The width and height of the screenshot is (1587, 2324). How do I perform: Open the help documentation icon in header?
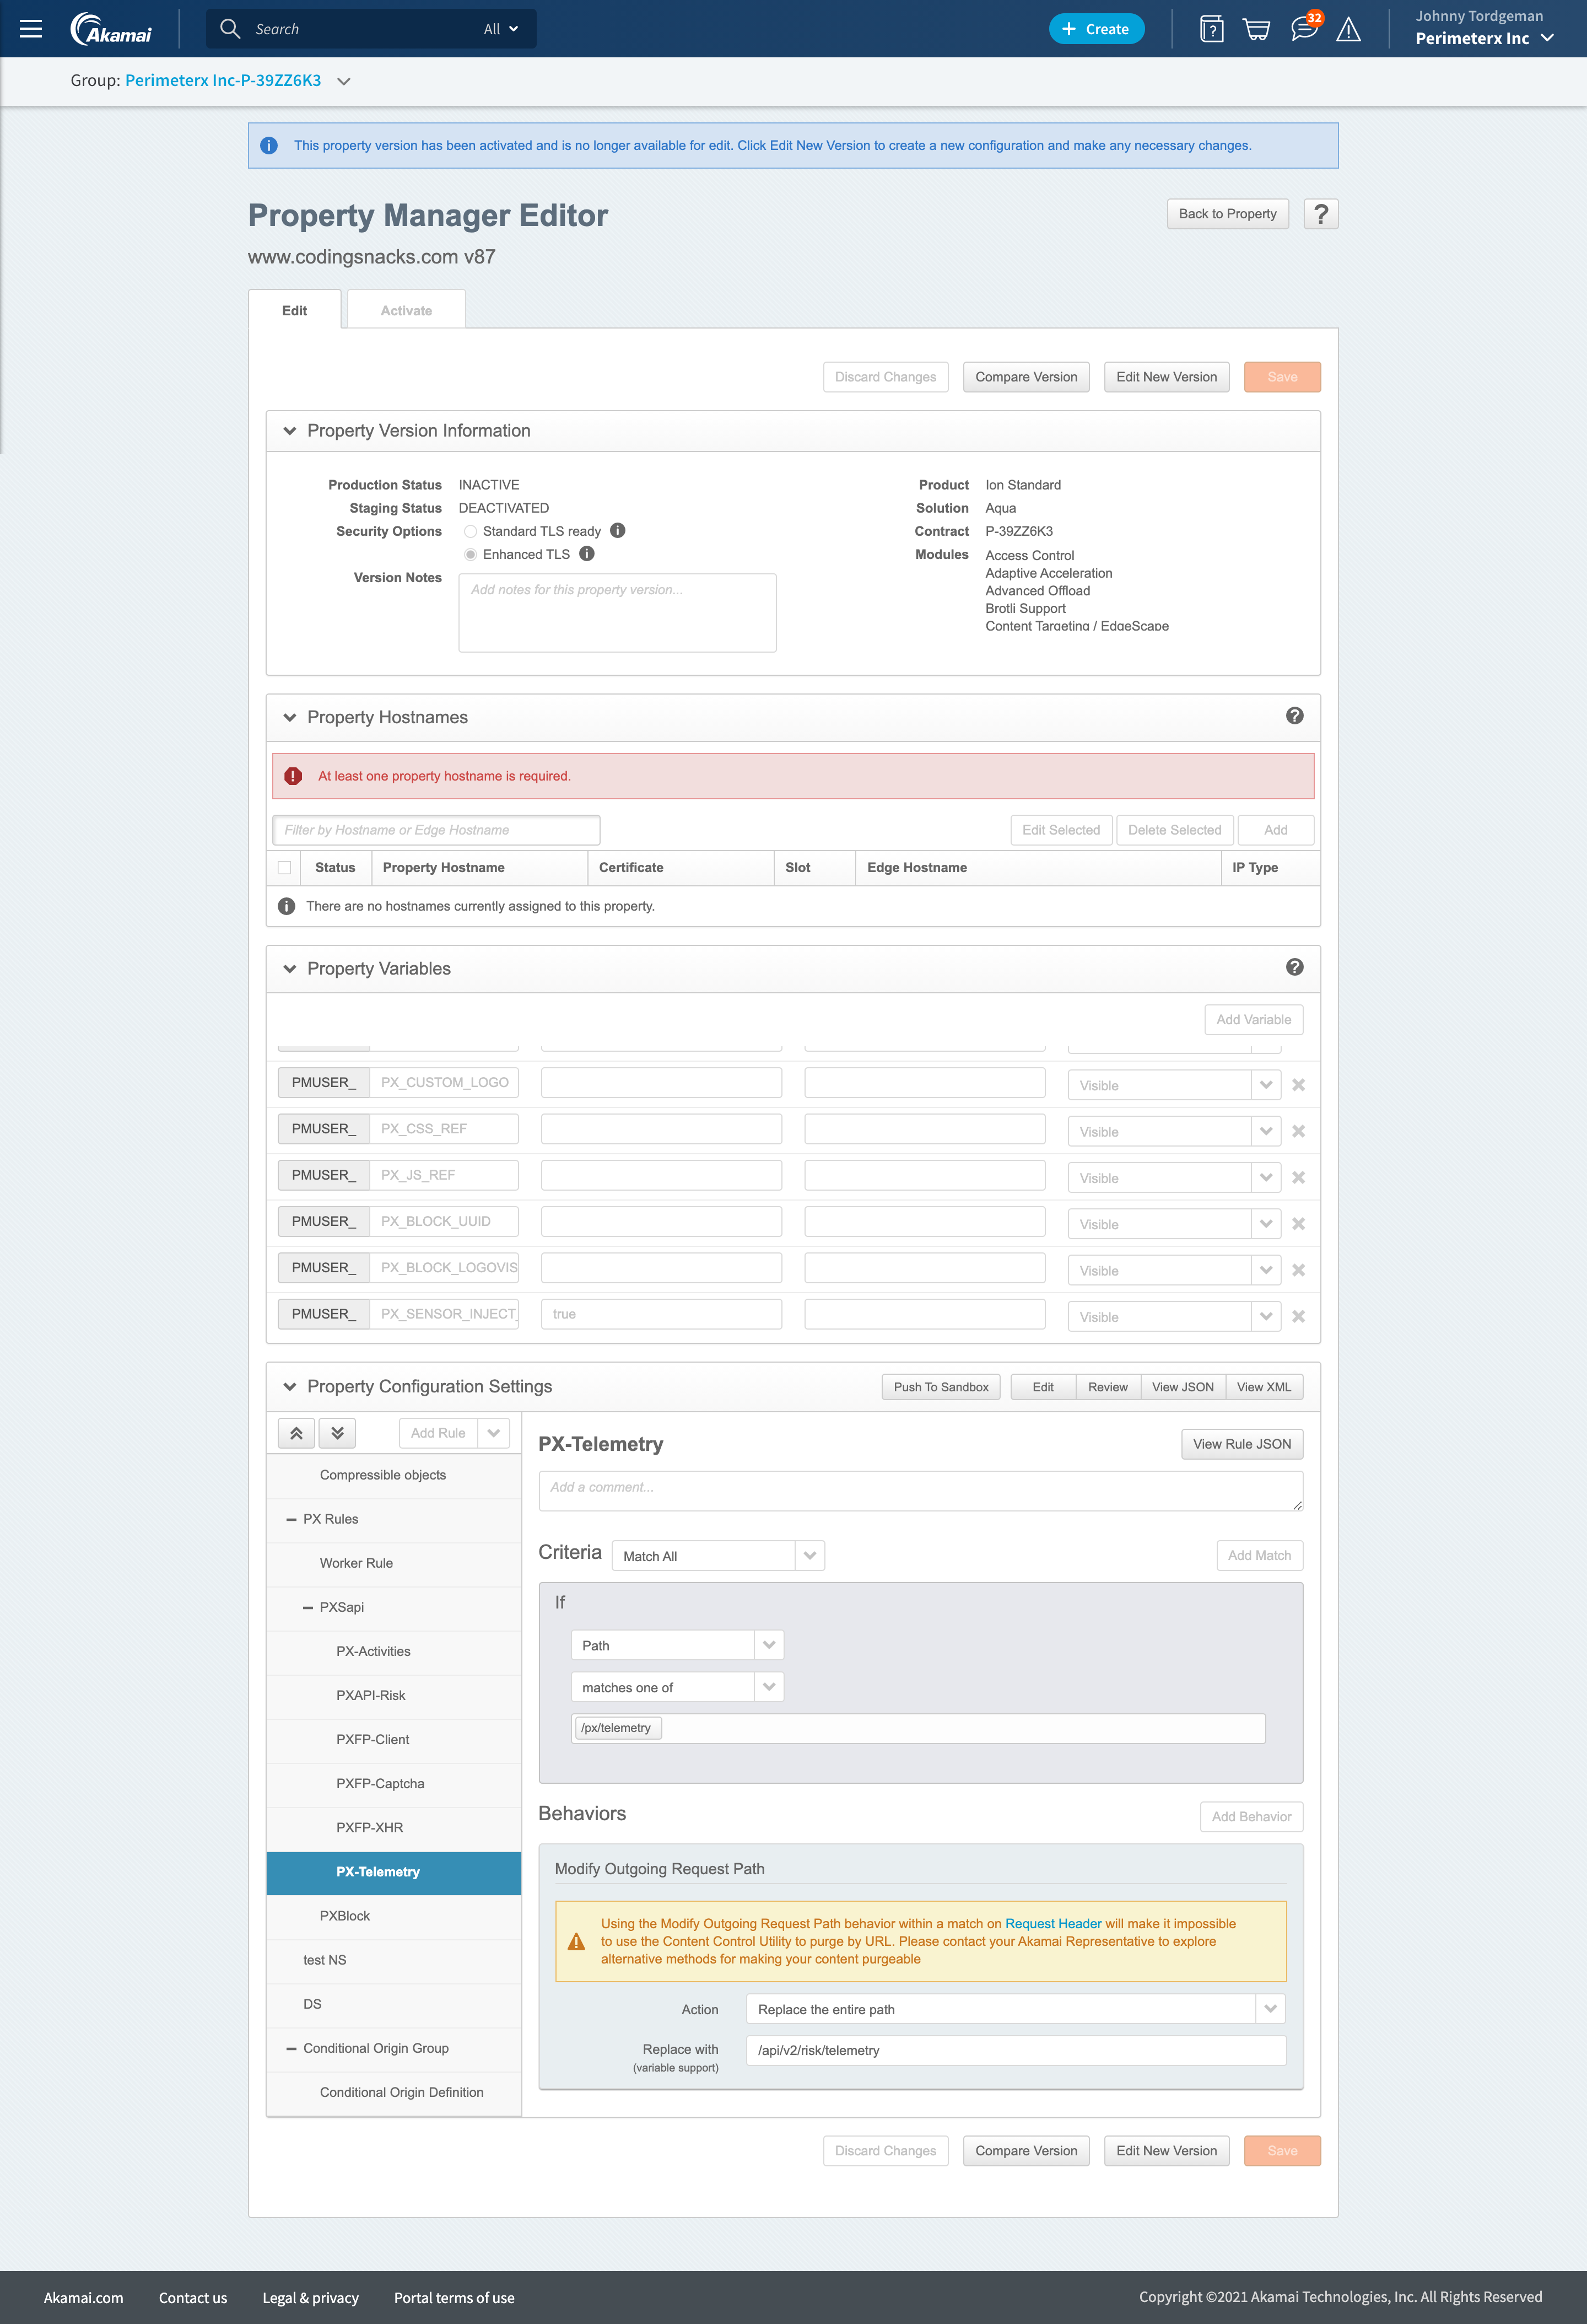(1211, 29)
